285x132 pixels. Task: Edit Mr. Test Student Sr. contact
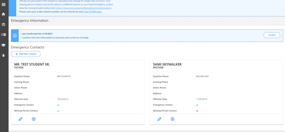20,119
